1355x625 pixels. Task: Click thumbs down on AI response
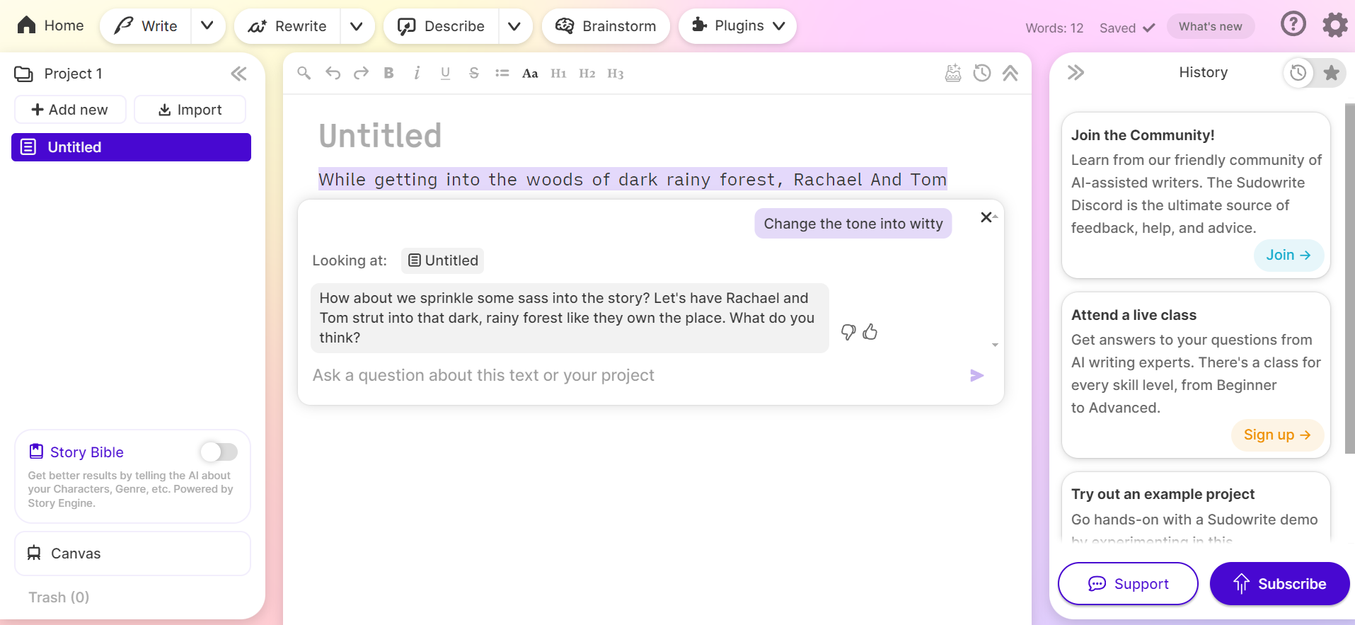click(x=848, y=332)
